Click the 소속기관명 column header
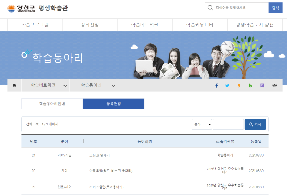The width and height of the screenshot is (287, 195). 225,141
